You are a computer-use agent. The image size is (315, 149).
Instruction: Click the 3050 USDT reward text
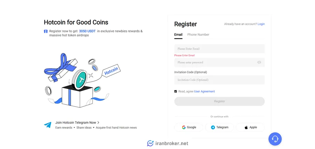click(x=87, y=31)
